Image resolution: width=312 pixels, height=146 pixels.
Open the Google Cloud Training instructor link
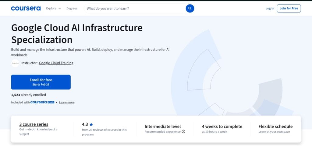[x=56, y=63]
